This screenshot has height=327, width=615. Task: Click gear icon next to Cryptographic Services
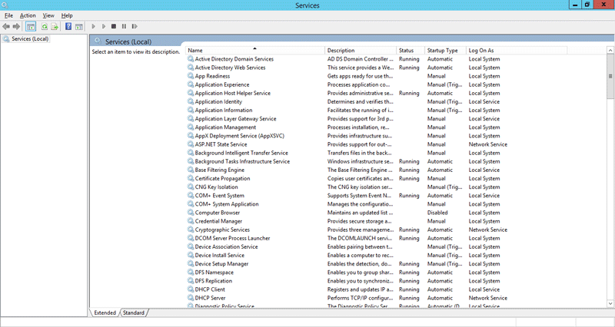point(191,230)
